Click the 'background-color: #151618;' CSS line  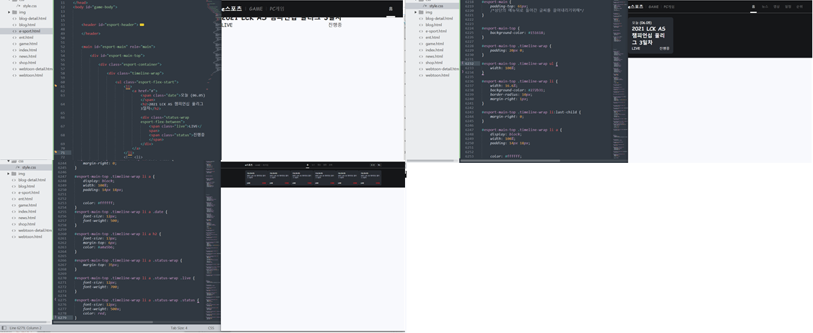(516, 32)
